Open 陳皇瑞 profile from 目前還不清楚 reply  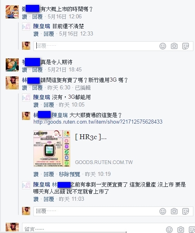[42, 26]
